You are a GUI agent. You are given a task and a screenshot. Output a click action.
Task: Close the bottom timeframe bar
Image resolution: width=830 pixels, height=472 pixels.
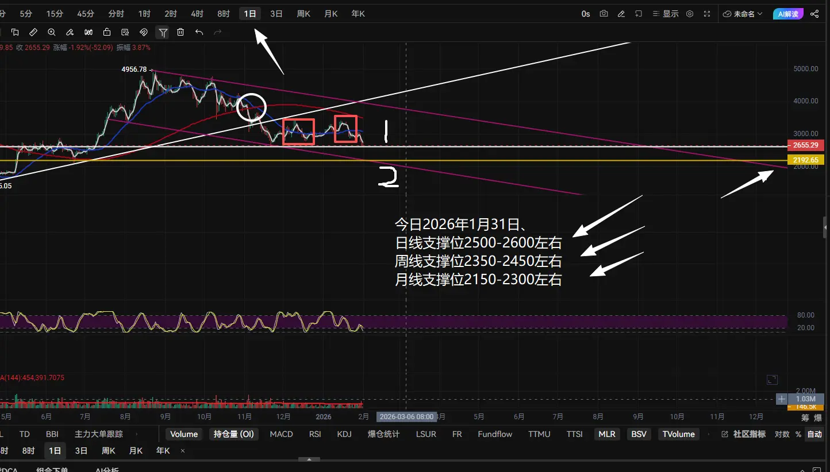(183, 451)
